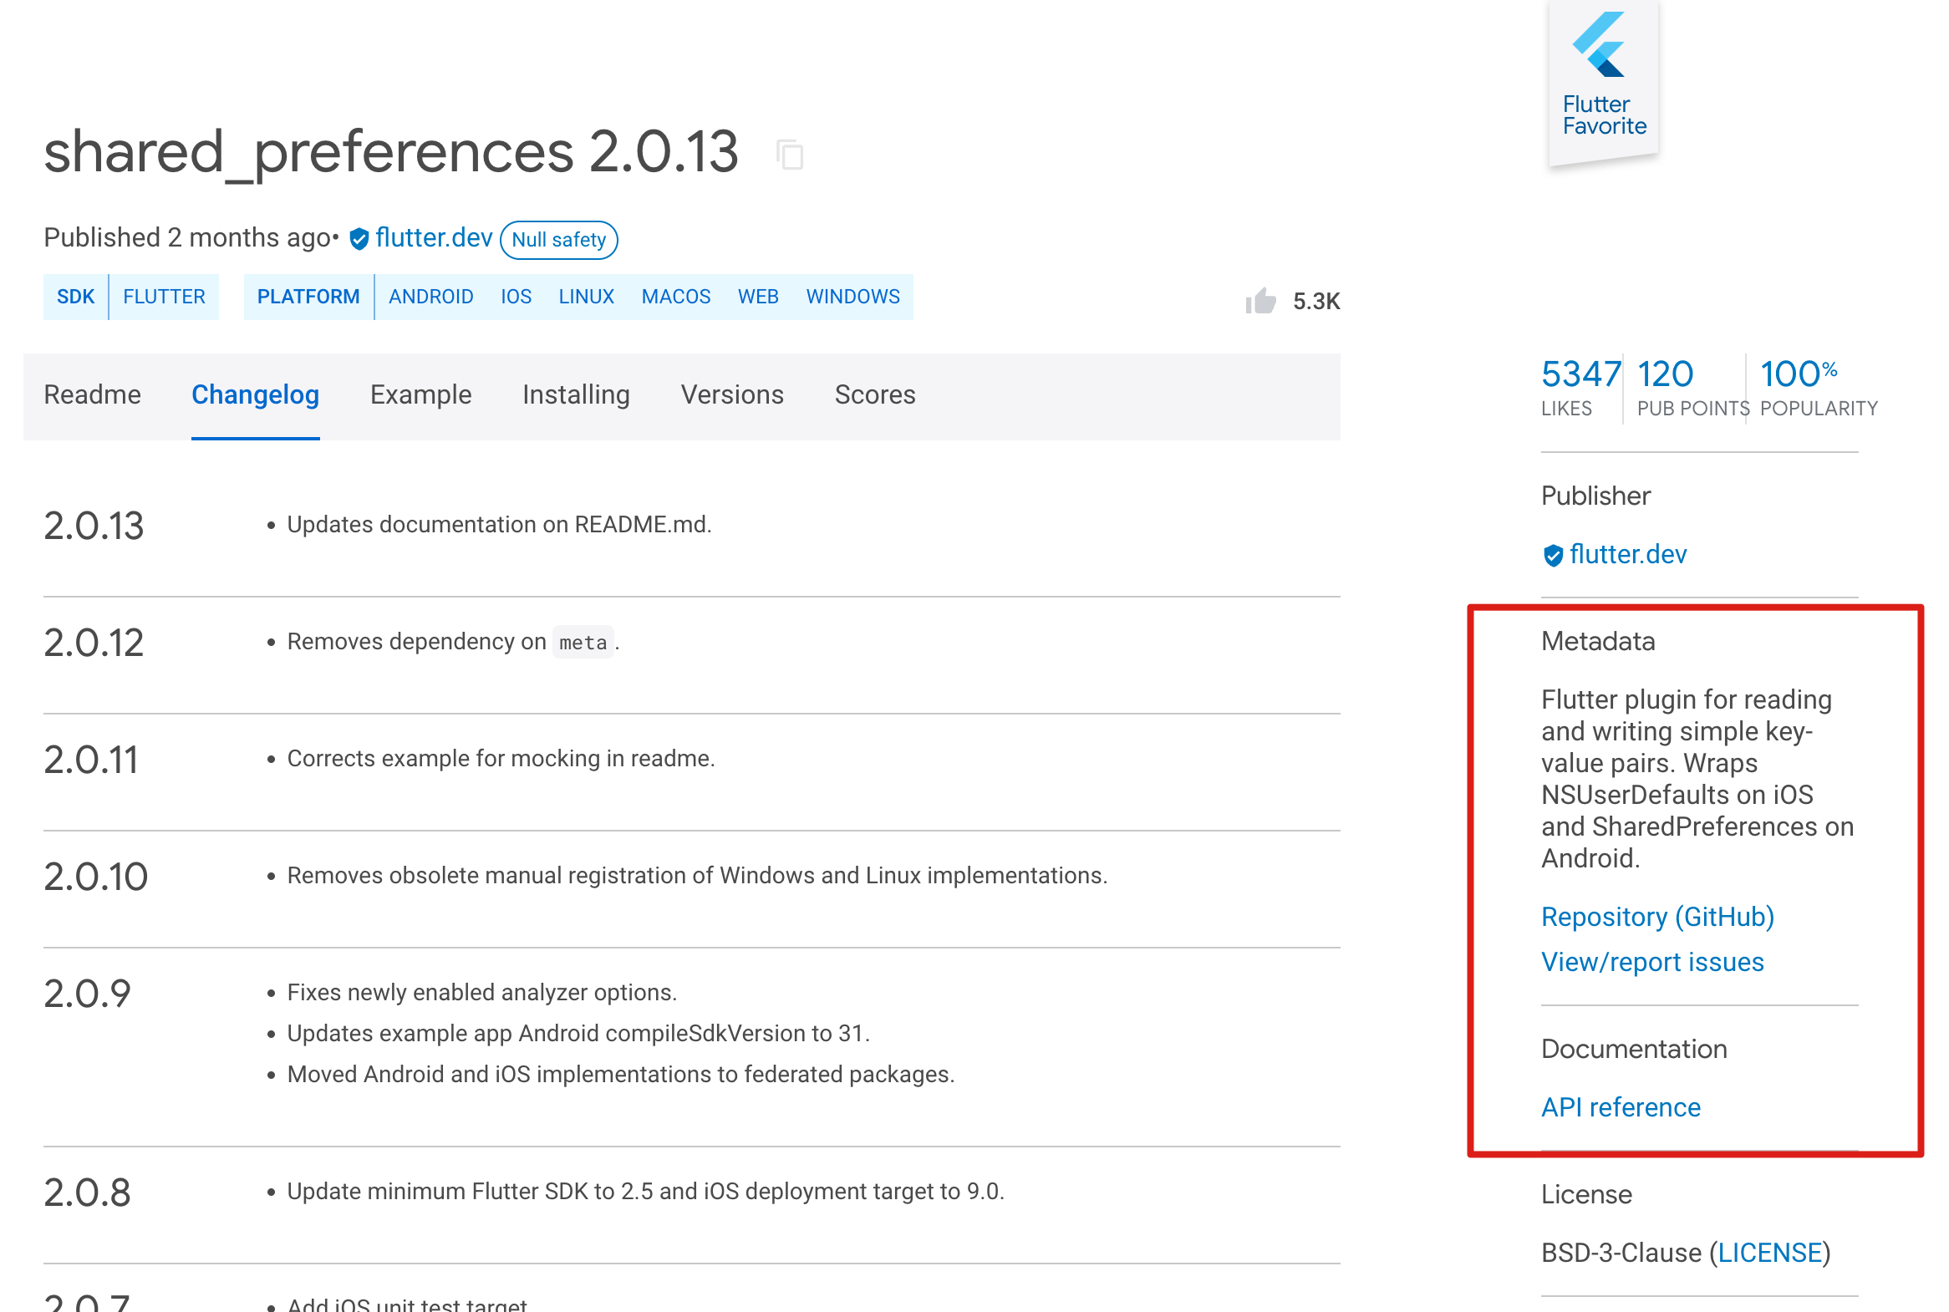1949x1312 pixels.
Task: Click the shared_preferences 2.0.13 title
Action: tap(391, 152)
